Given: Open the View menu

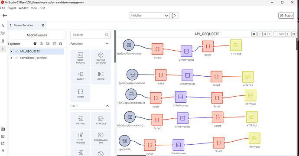Looking at the screenshot, I should [34, 8].
